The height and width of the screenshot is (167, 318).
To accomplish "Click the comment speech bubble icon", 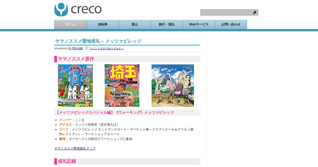I will [x=87, y=48].
